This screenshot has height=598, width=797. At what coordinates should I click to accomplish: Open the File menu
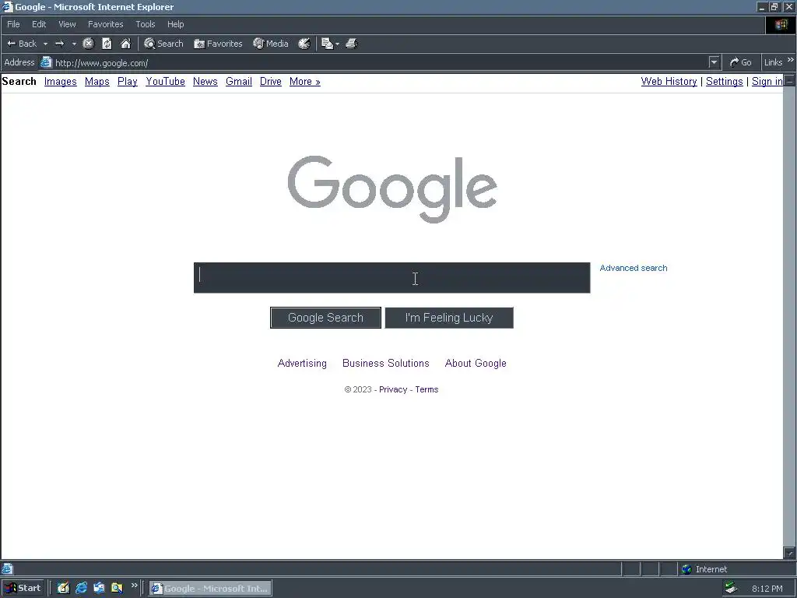pos(14,24)
